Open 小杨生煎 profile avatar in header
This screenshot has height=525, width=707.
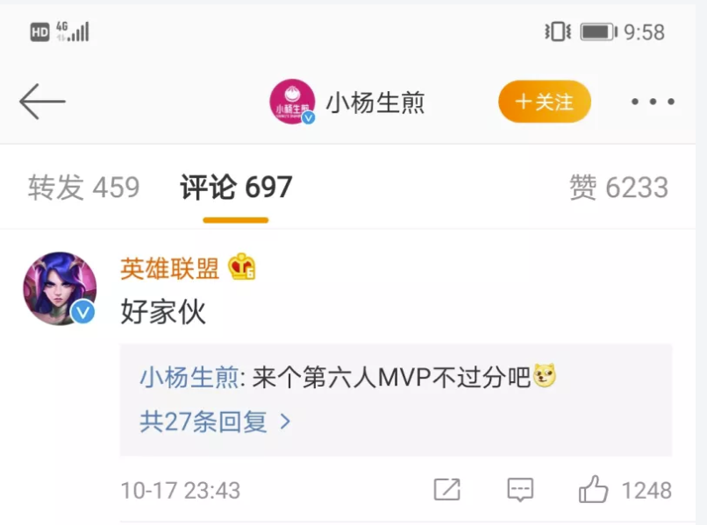[292, 102]
